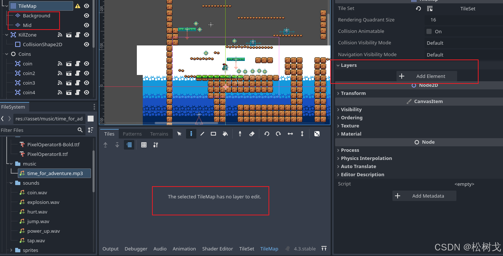Hide the Background layer node
Screen dimensions: 503x256
click(x=87, y=16)
